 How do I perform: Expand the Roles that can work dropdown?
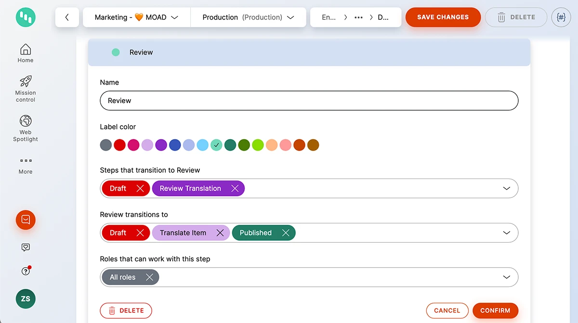pyautogui.click(x=506, y=277)
